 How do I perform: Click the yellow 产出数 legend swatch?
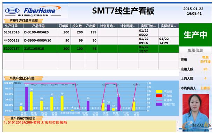tap(159, 91)
